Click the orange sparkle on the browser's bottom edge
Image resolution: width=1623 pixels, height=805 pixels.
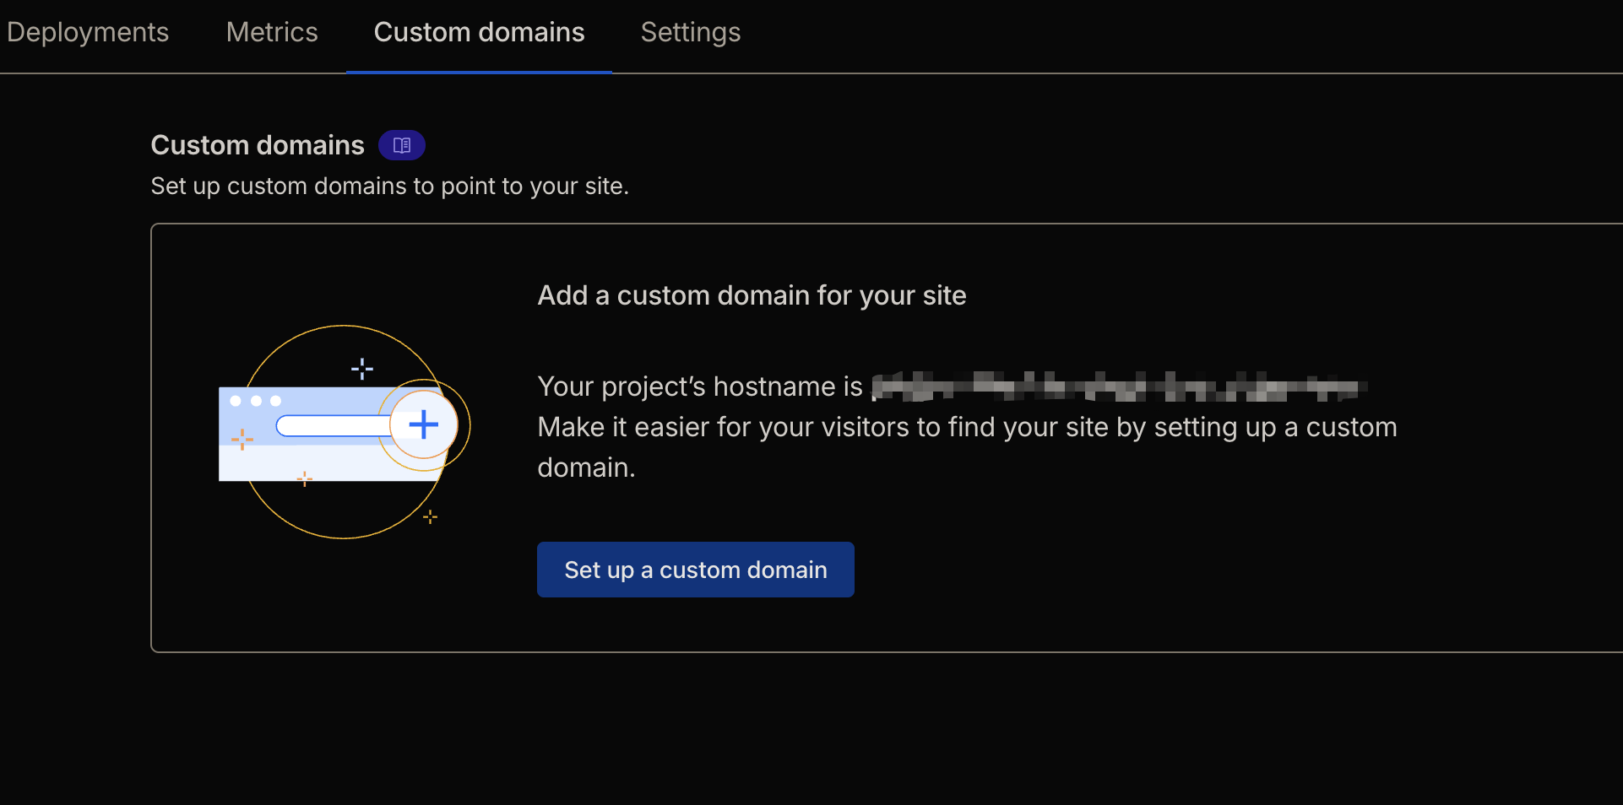pos(305,479)
